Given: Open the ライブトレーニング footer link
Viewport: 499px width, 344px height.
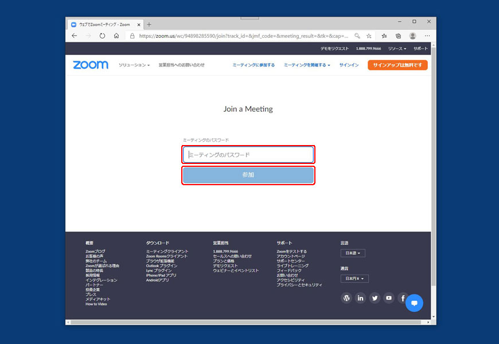Looking at the screenshot, I should point(293,265).
